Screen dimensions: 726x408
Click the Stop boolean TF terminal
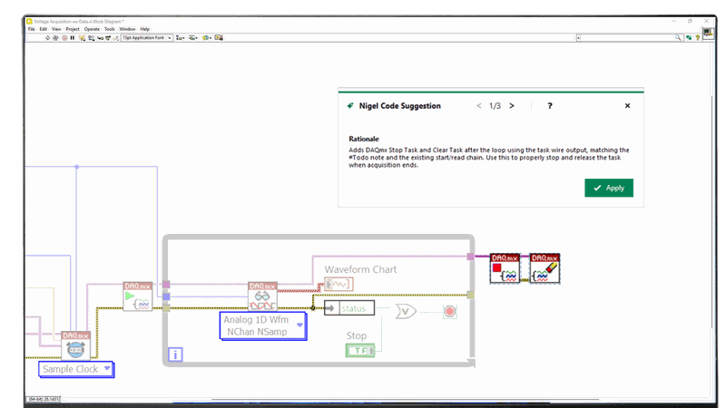(359, 351)
